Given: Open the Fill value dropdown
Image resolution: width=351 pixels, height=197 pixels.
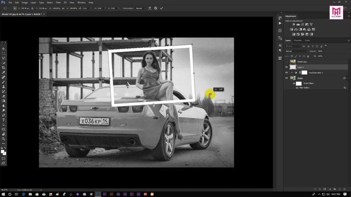Looking at the screenshot, I should tap(325, 56).
